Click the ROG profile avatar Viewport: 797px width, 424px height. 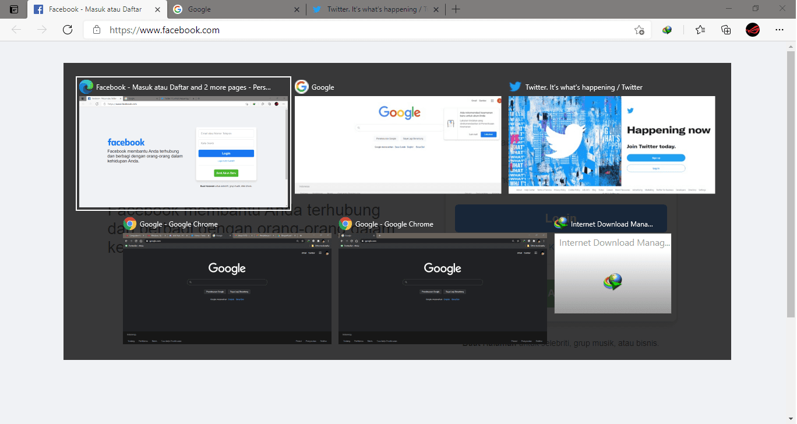click(752, 30)
